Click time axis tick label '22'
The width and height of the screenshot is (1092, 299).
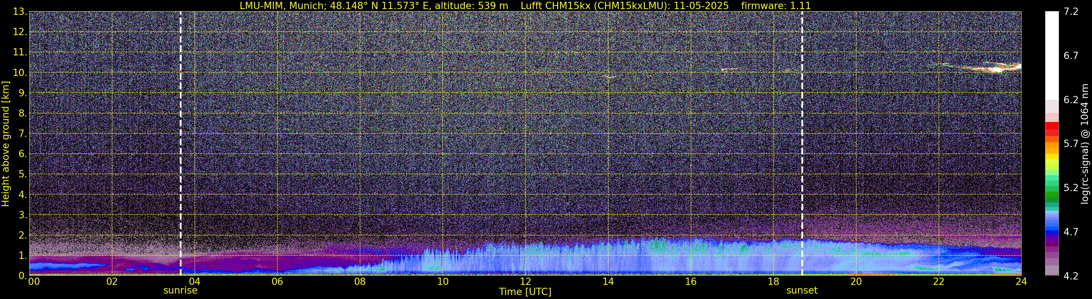click(x=939, y=282)
